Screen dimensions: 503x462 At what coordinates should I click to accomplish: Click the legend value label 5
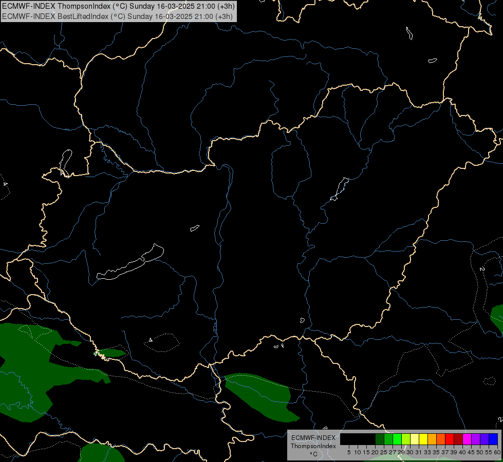coord(349,452)
